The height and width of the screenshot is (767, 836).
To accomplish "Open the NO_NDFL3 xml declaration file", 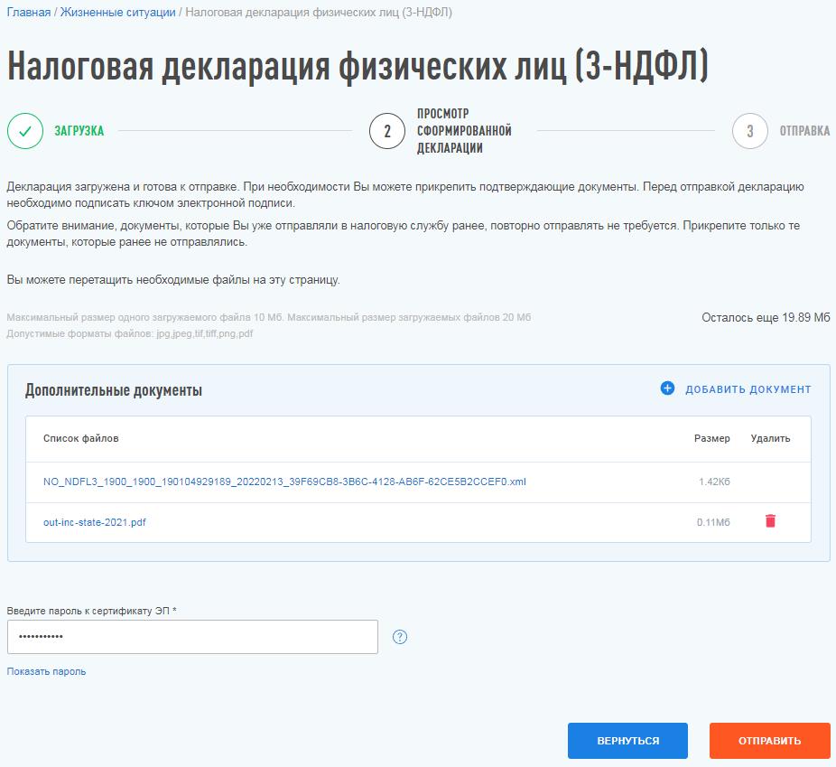I will pos(284,482).
